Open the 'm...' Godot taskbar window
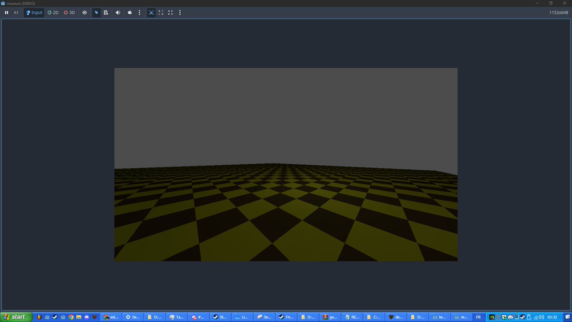The width and height of the screenshot is (572, 322). pyautogui.click(x=461, y=317)
